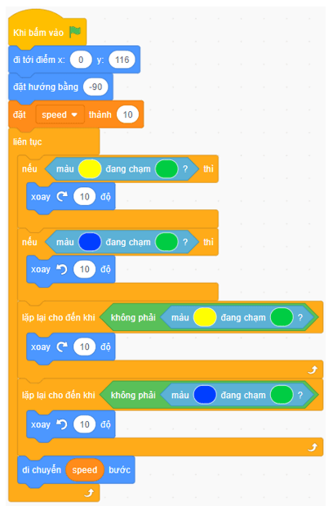Open the speed variable dropdown

[x=60, y=114]
